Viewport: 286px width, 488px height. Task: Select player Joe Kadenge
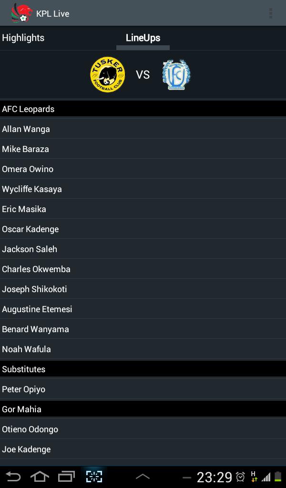[x=143, y=449]
